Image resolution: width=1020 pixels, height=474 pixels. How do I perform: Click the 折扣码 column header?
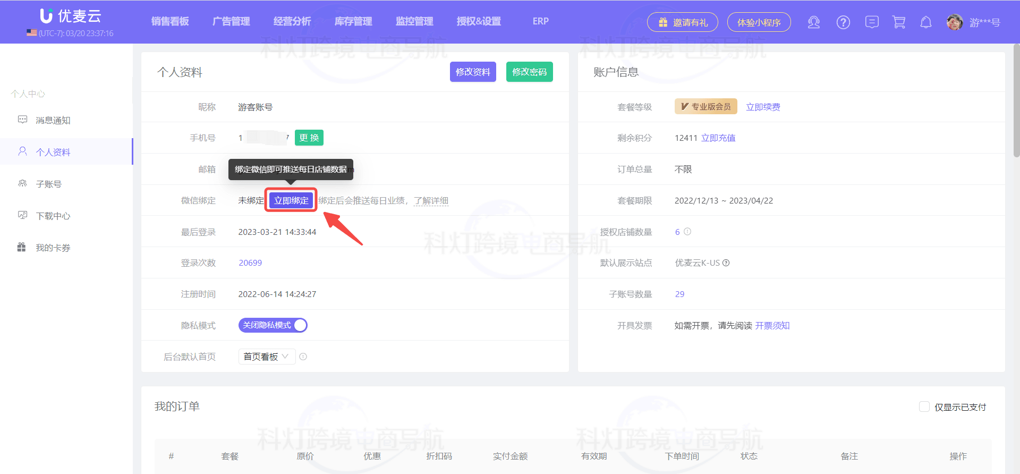439,456
